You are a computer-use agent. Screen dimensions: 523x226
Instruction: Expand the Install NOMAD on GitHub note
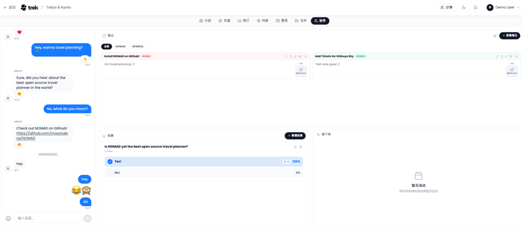pyautogui.click(x=287, y=56)
